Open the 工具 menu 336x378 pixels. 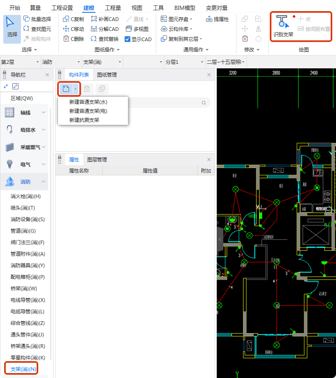click(x=158, y=7)
